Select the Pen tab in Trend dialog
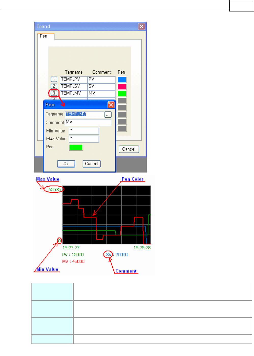Screen dimensions: 254x356 (x=46, y=36)
